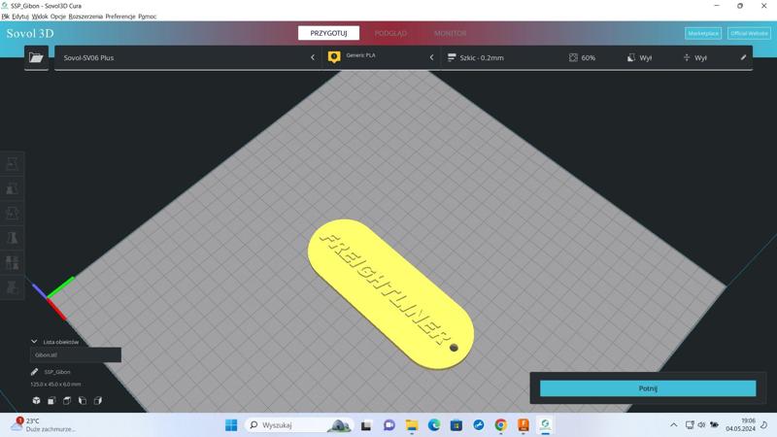Switch to the PODGLĄD tab

(390, 33)
